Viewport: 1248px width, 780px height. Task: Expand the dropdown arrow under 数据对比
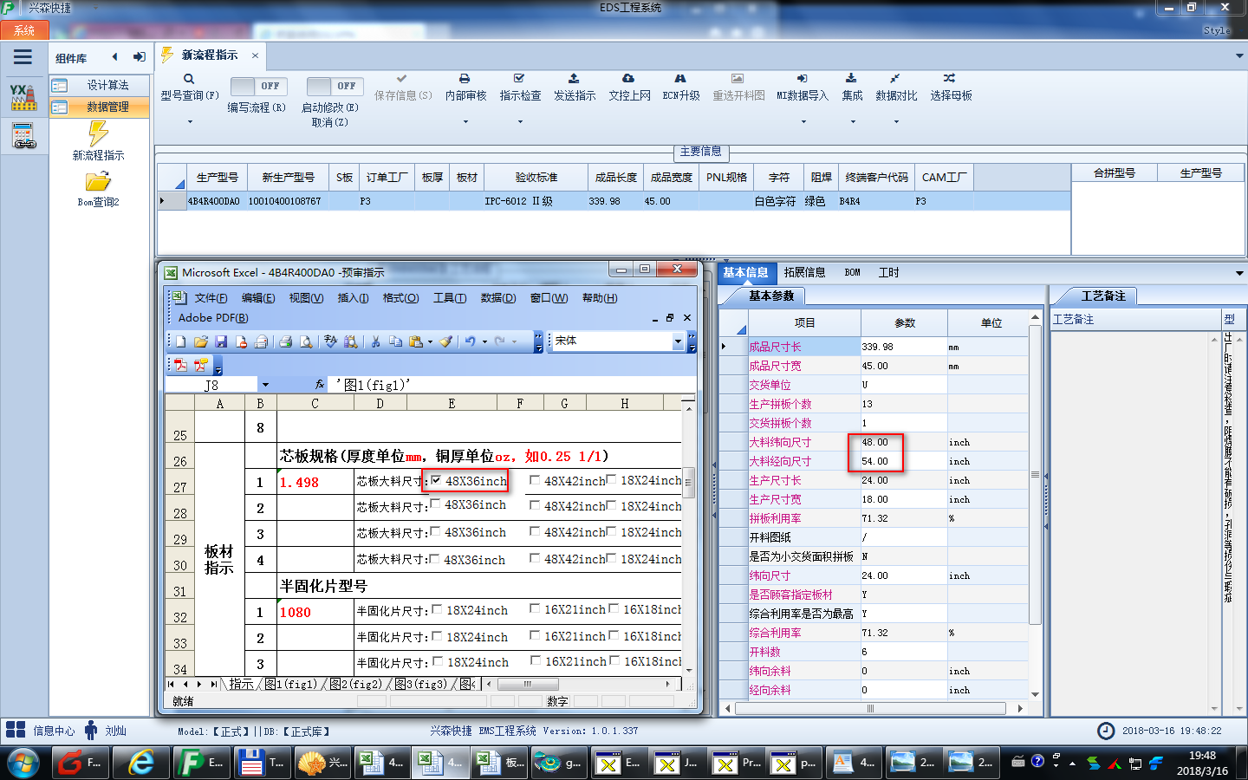pos(895,121)
